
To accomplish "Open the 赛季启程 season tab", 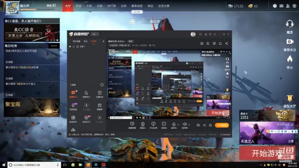I will pos(137,6).
